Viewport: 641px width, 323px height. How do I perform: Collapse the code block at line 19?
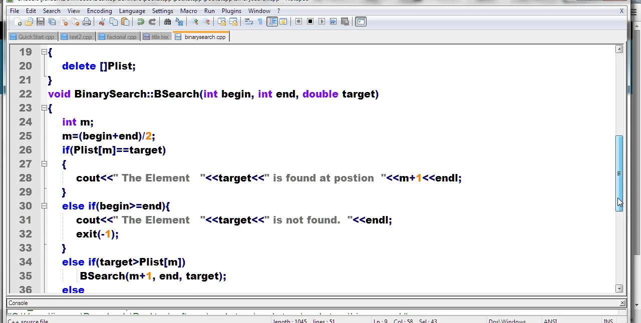[x=44, y=51]
